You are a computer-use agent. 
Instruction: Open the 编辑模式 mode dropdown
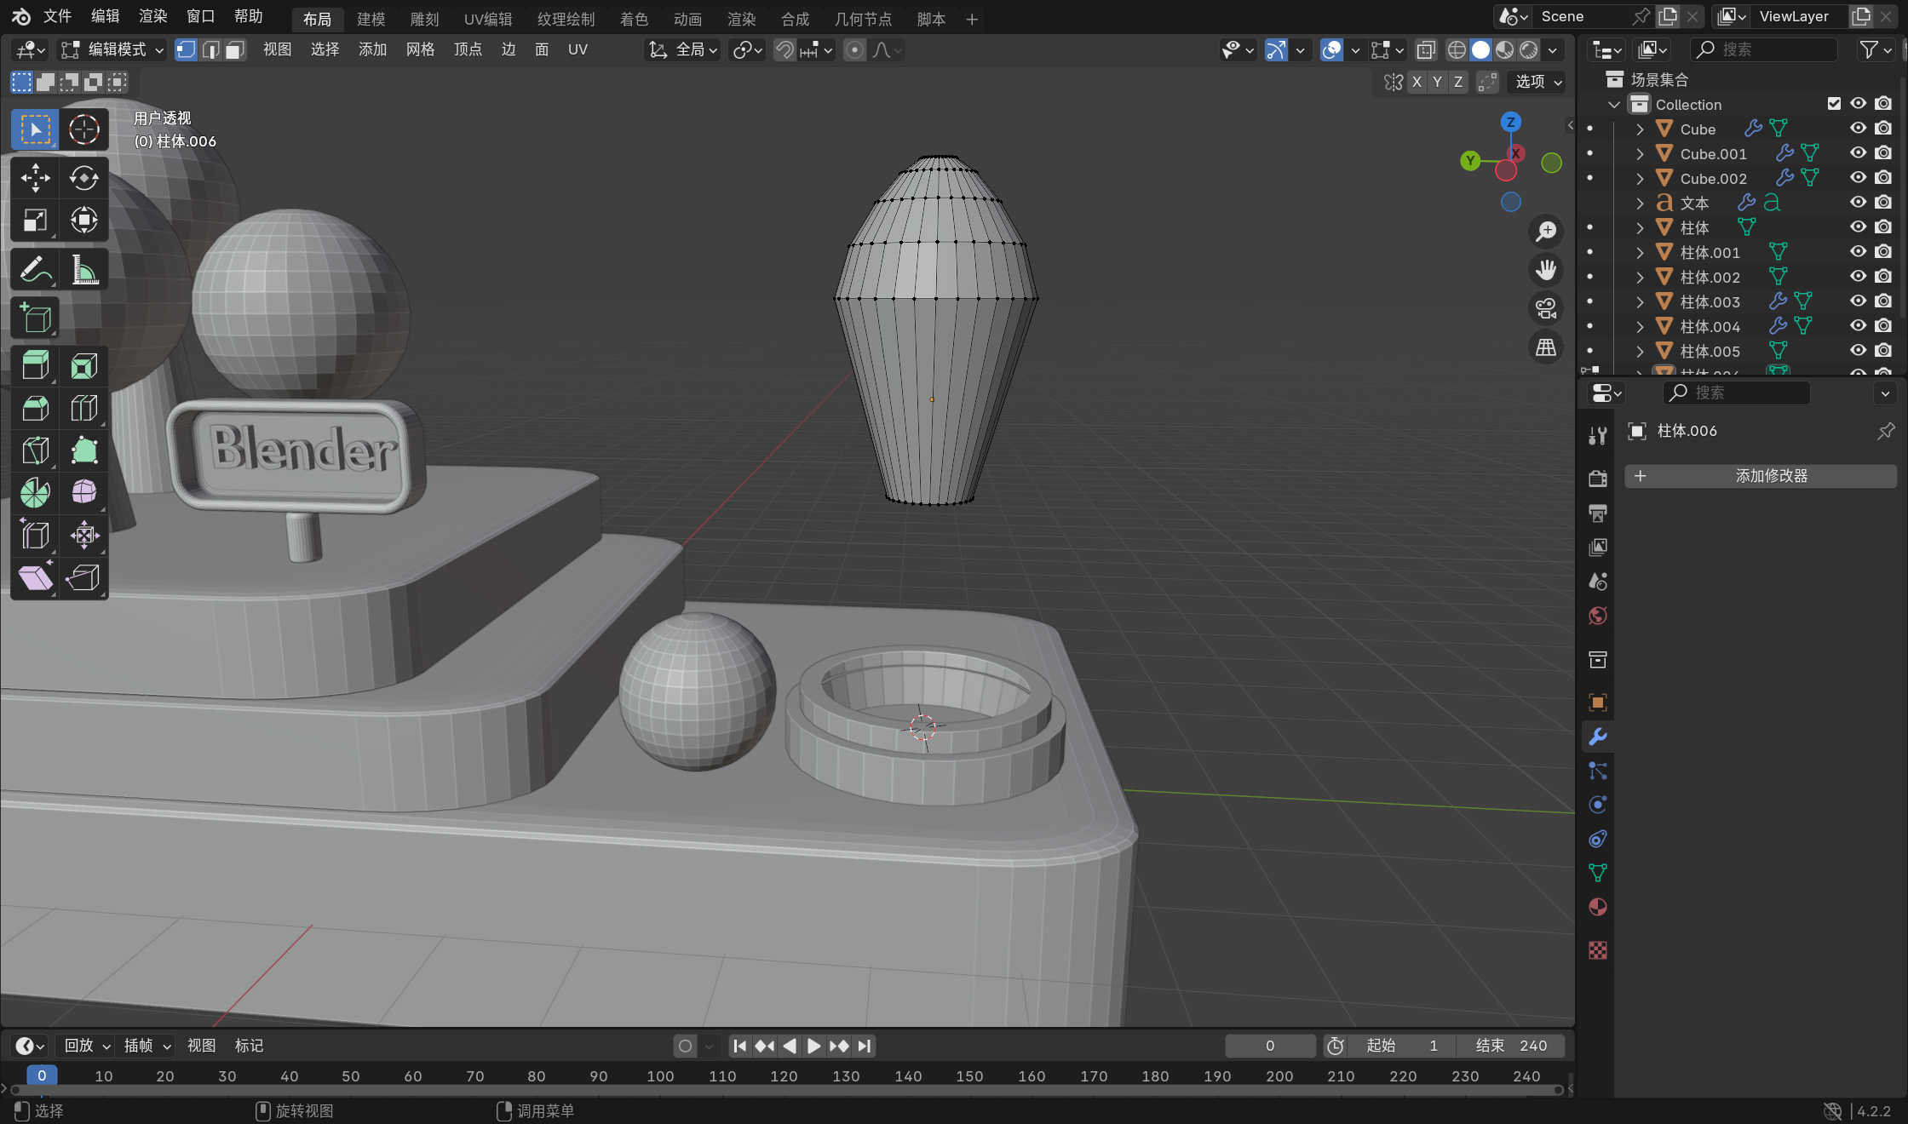pyautogui.click(x=112, y=49)
